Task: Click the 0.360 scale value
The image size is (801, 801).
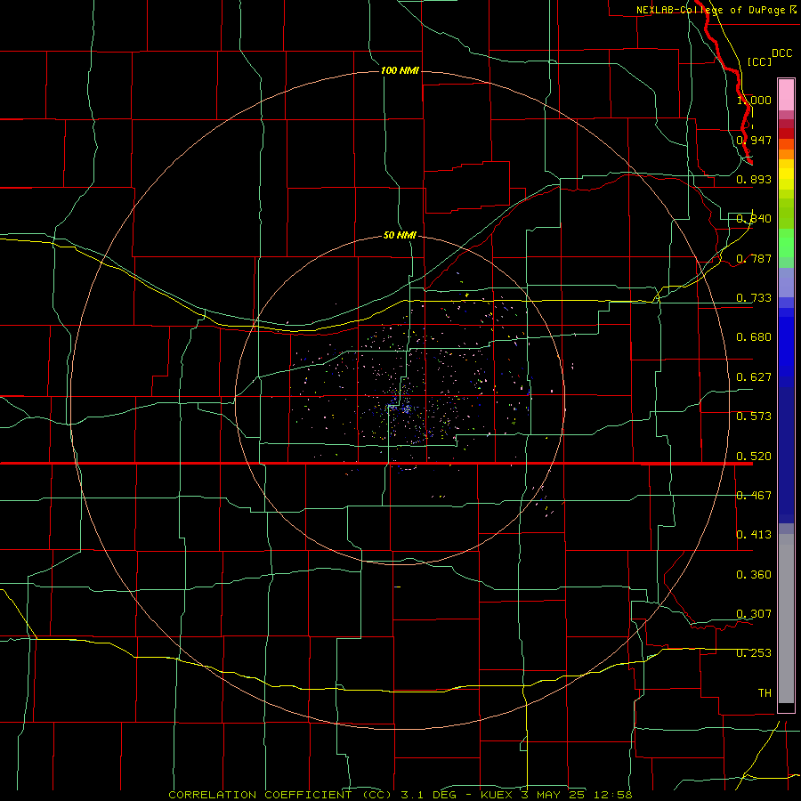Action: coord(754,575)
